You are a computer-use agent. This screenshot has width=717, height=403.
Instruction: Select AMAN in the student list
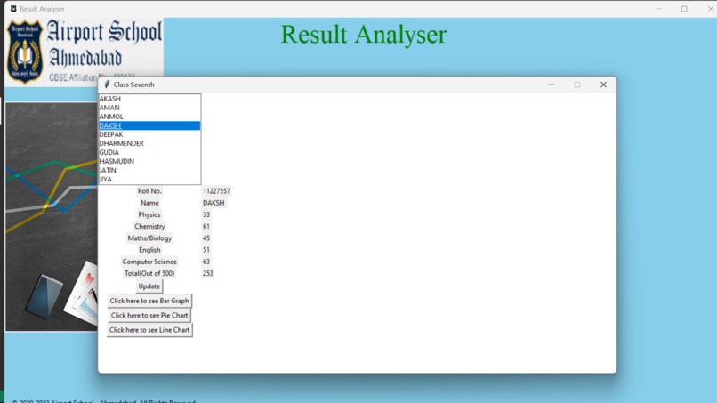149,108
